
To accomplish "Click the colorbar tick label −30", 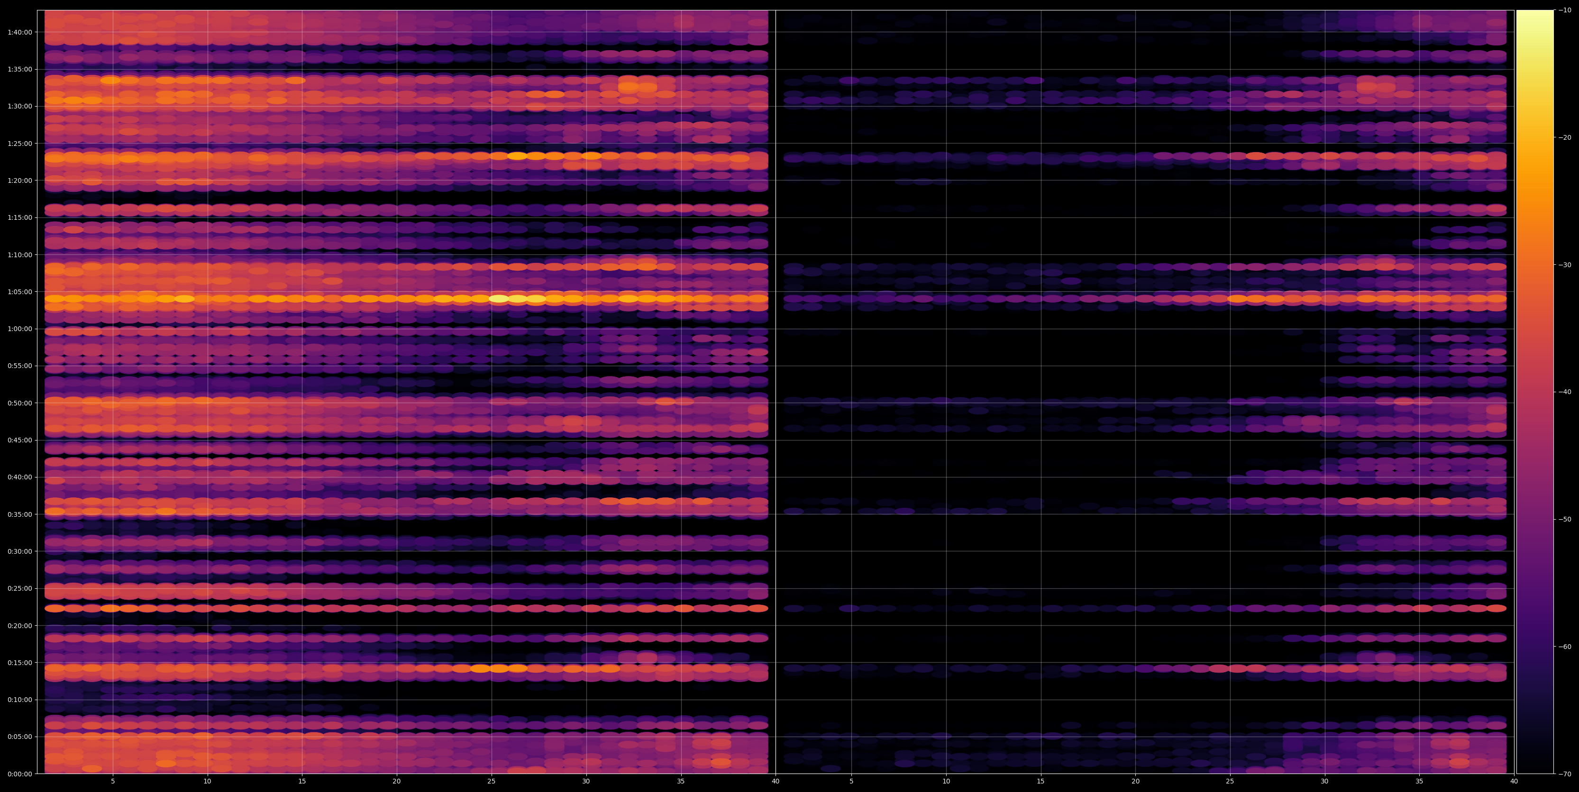I will tap(1565, 265).
